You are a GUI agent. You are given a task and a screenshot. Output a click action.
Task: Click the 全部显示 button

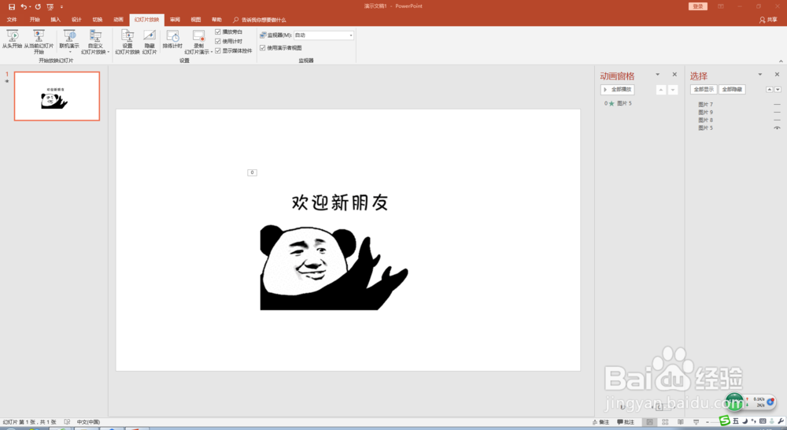(704, 90)
